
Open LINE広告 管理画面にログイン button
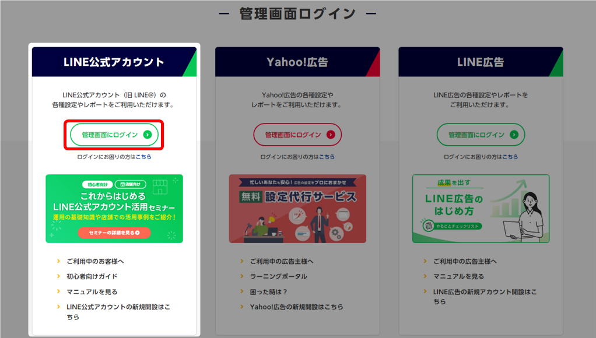tap(481, 135)
